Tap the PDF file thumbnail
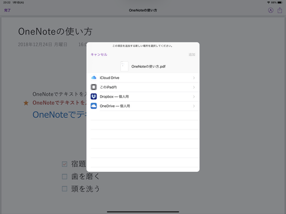Image resolution: width=286 pixels, height=214 pixels. point(125,66)
